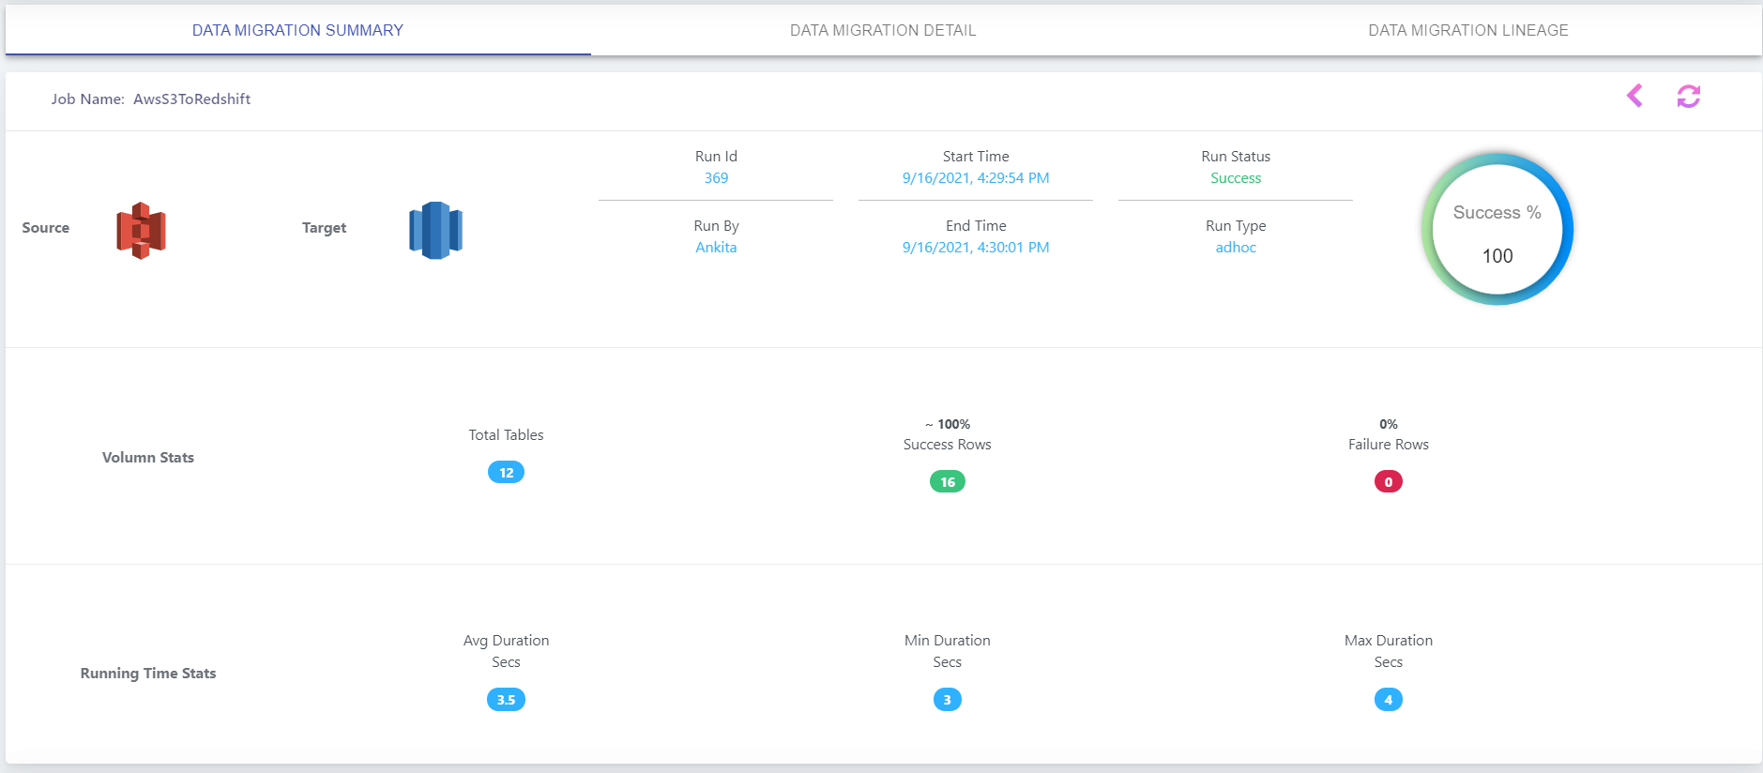The image size is (1763, 773).
Task: Click the Run Id label
Action: pos(716,157)
